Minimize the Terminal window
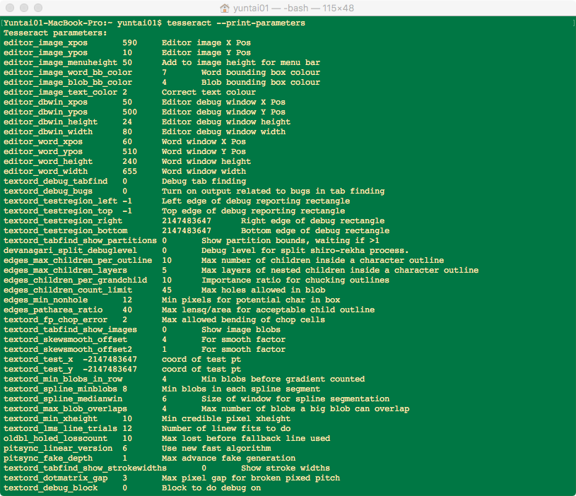 (x=24, y=8)
